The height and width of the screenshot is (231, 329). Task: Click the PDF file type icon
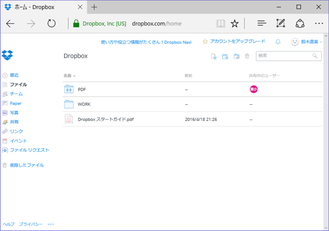click(69, 119)
